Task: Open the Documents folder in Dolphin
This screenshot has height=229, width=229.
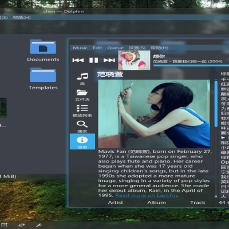Action: [43, 50]
